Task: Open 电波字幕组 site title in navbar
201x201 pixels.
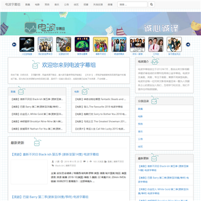Action: click(13, 4)
